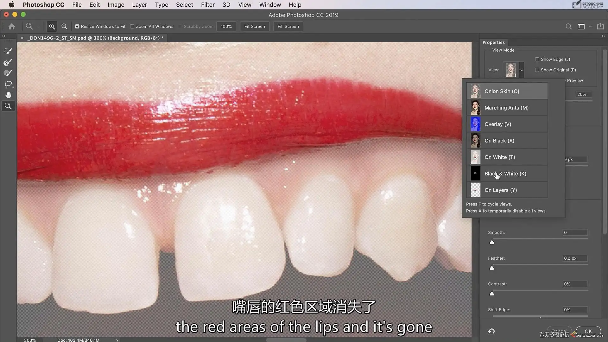The width and height of the screenshot is (608, 342).
Task: Select the Quick Selection tool
Action: pyautogui.click(x=8, y=51)
